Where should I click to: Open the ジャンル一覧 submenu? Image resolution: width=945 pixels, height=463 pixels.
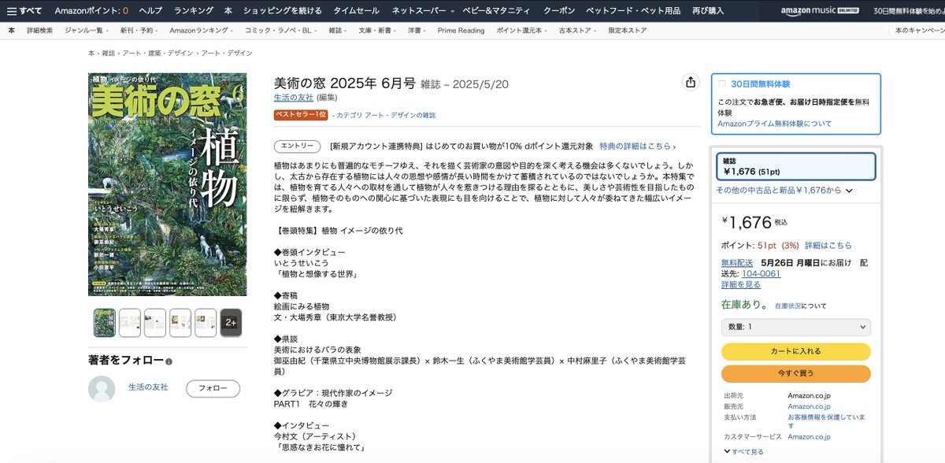coord(88,31)
